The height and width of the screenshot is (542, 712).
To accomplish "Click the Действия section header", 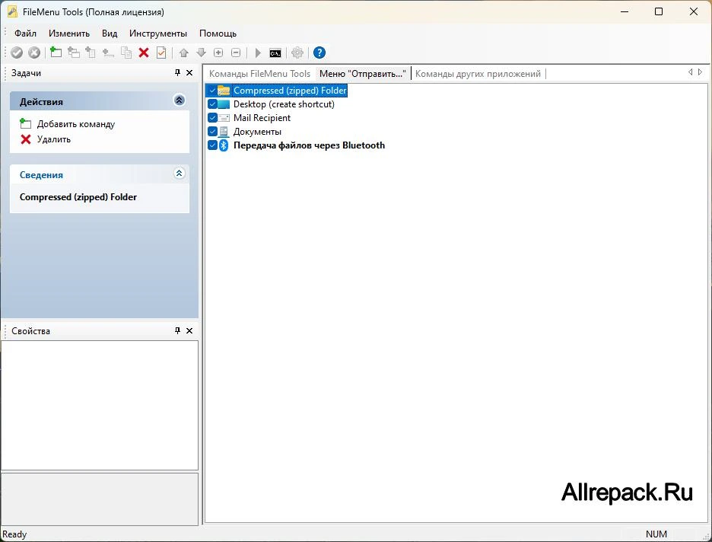I will pyautogui.click(x=100, y=101).
